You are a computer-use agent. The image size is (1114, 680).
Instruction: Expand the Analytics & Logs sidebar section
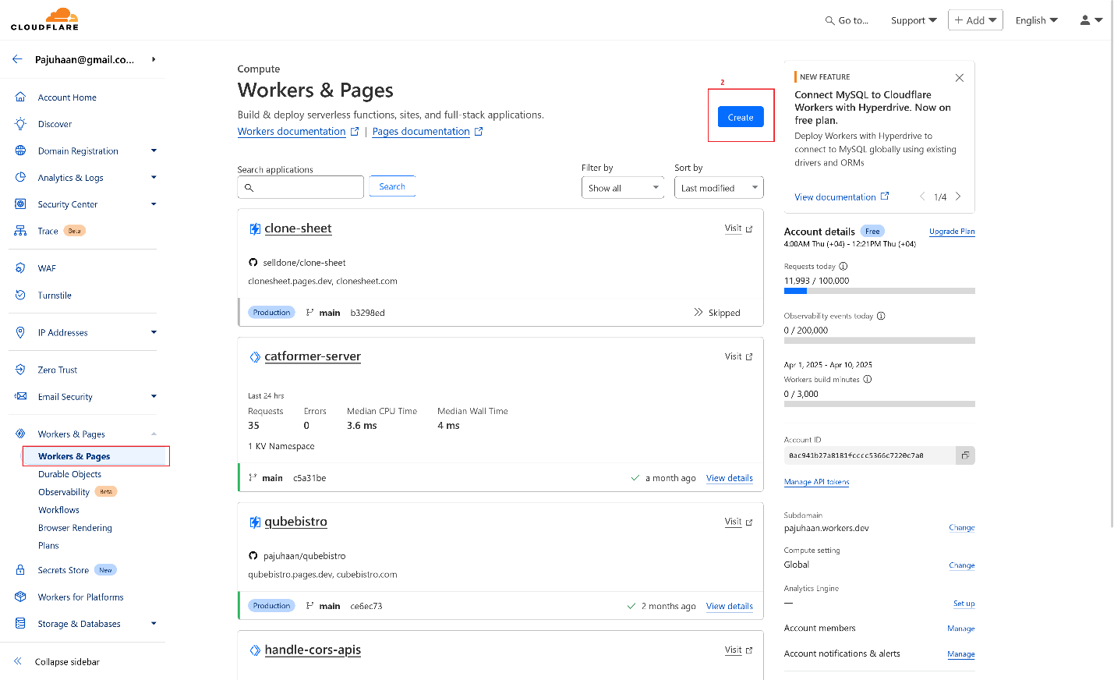point(154,177)
